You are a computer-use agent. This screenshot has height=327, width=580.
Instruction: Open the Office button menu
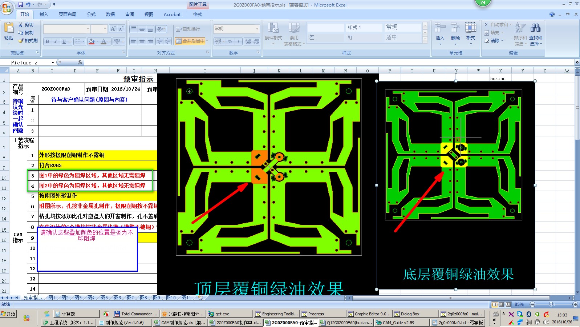pos(7,8)
